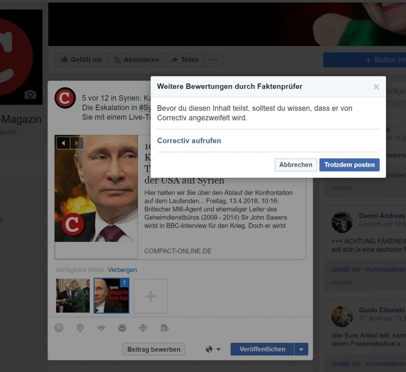Show previous link preview image arrow
406x372 pixels.
63,143
